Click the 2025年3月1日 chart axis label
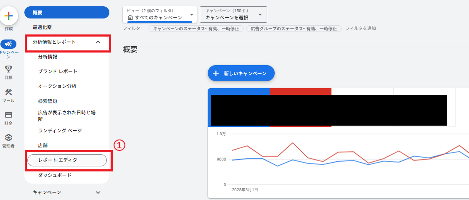This screenshot has width=469, height=200. coord(245,190)
